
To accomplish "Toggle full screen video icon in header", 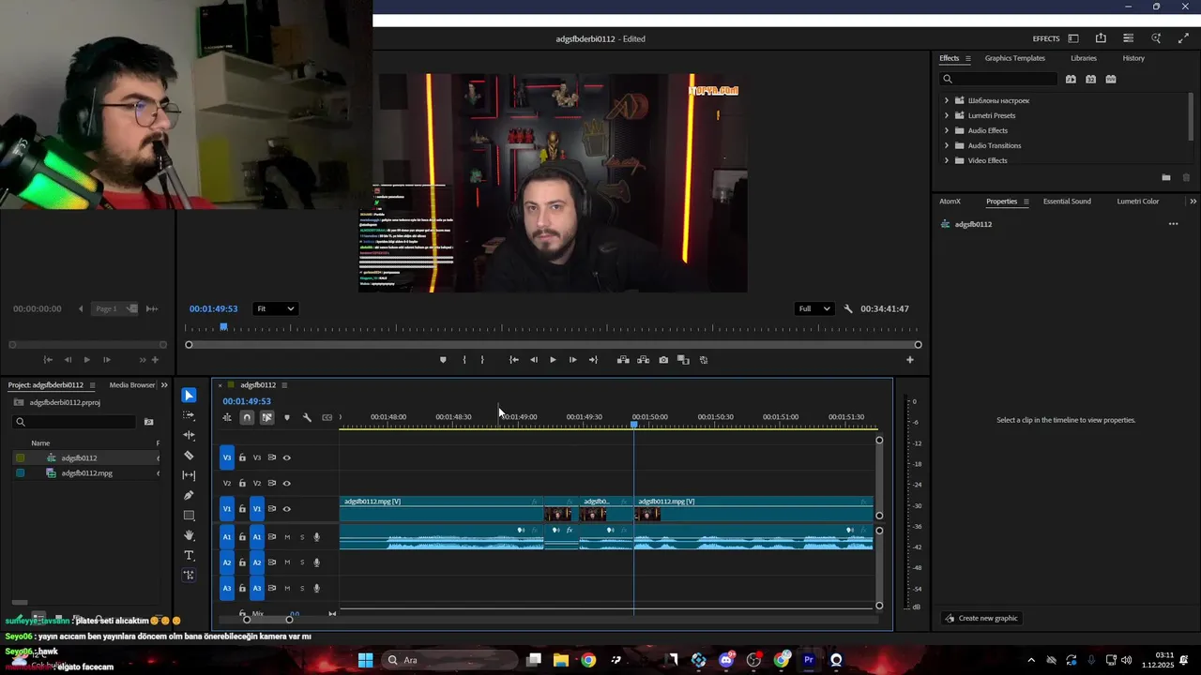I will click(x=1183, y=38).
